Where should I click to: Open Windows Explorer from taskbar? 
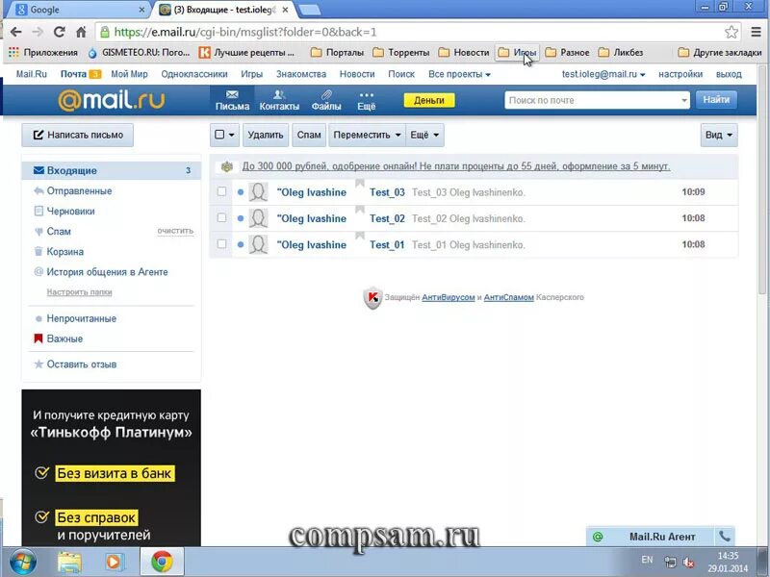click(69, 562)
